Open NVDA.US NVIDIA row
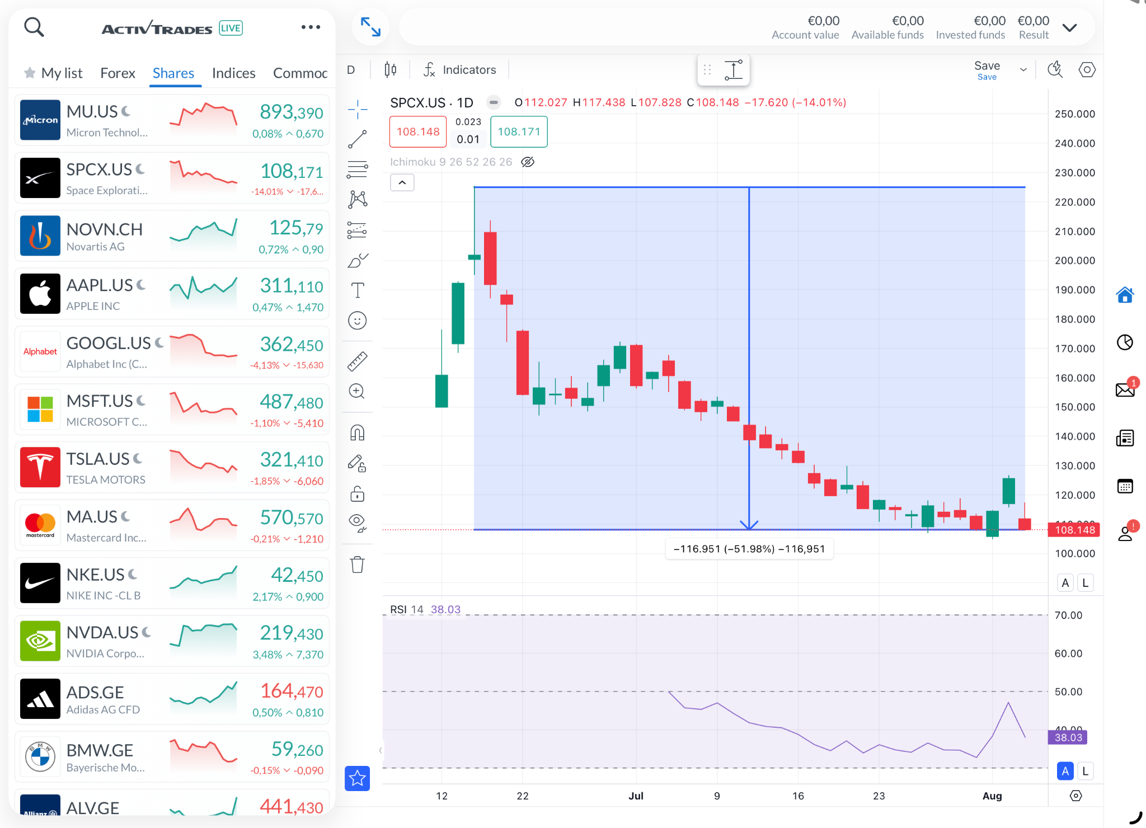Viewport: 1146px width, 828px height. [172, 641]
